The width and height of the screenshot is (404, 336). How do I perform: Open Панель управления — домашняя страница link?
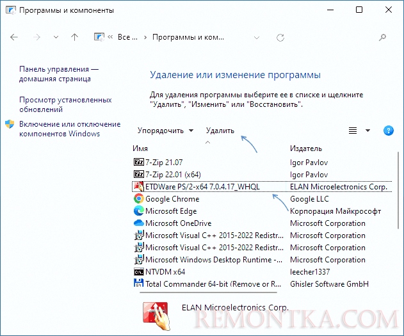[x=59, y=74]
